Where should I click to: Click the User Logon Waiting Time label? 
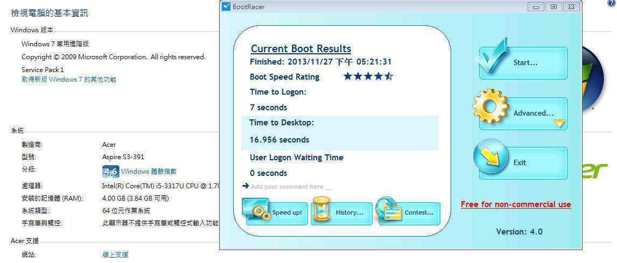(297, 157)
